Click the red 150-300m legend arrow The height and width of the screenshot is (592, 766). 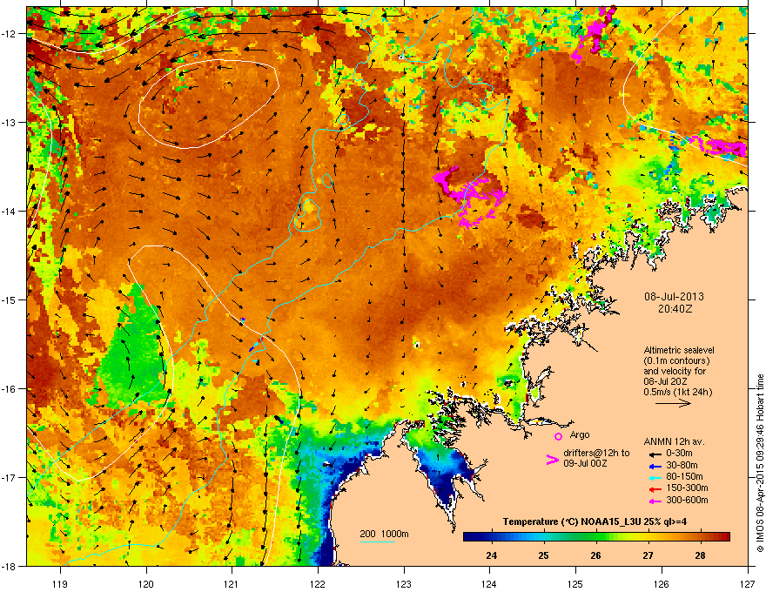(654, 489)
